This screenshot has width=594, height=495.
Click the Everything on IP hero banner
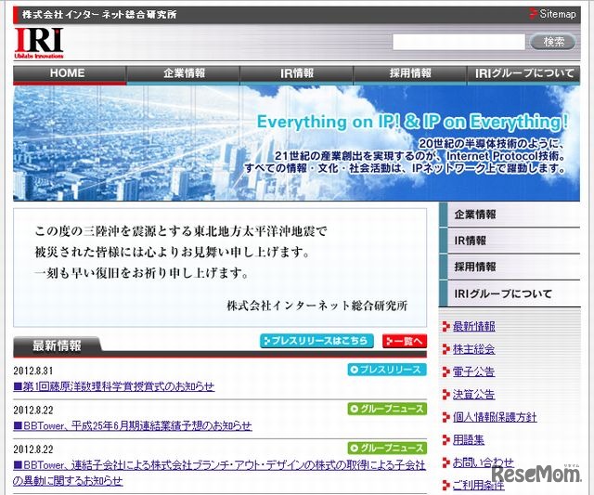296,143
